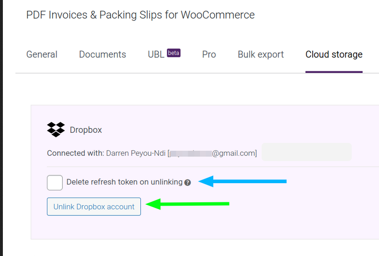Click the Dropbox logo icon
Screen dimensions: 379x256
pos(56,129)
